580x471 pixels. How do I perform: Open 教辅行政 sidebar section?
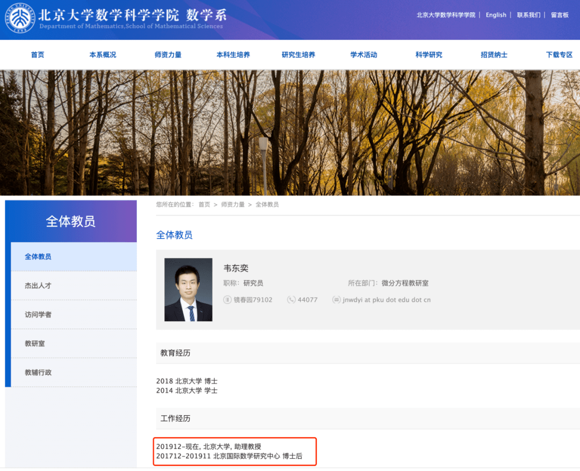click(x=38, y=373)
